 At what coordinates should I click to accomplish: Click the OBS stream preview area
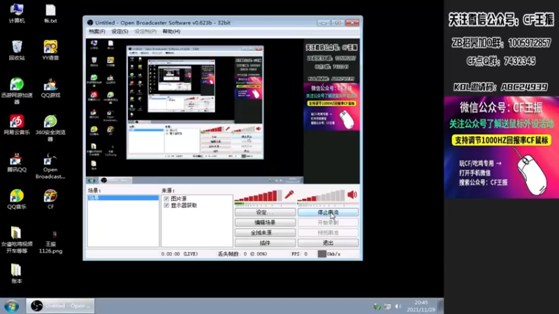223,111
